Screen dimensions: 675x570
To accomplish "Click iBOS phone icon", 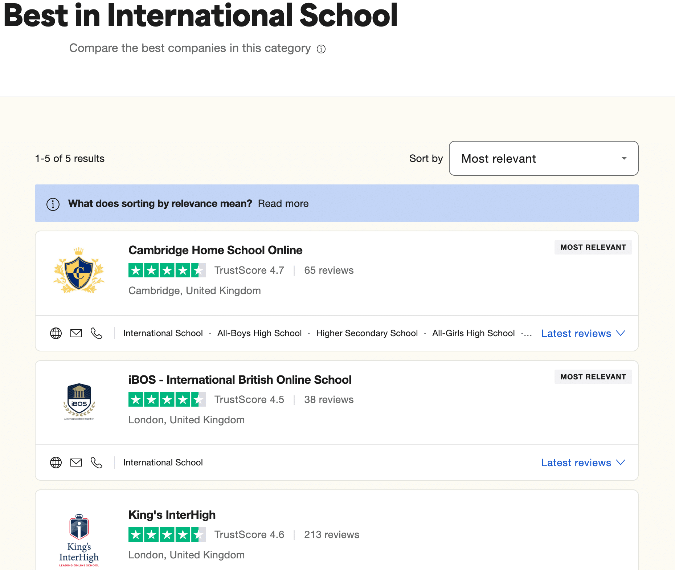I will tap(97, 463).
